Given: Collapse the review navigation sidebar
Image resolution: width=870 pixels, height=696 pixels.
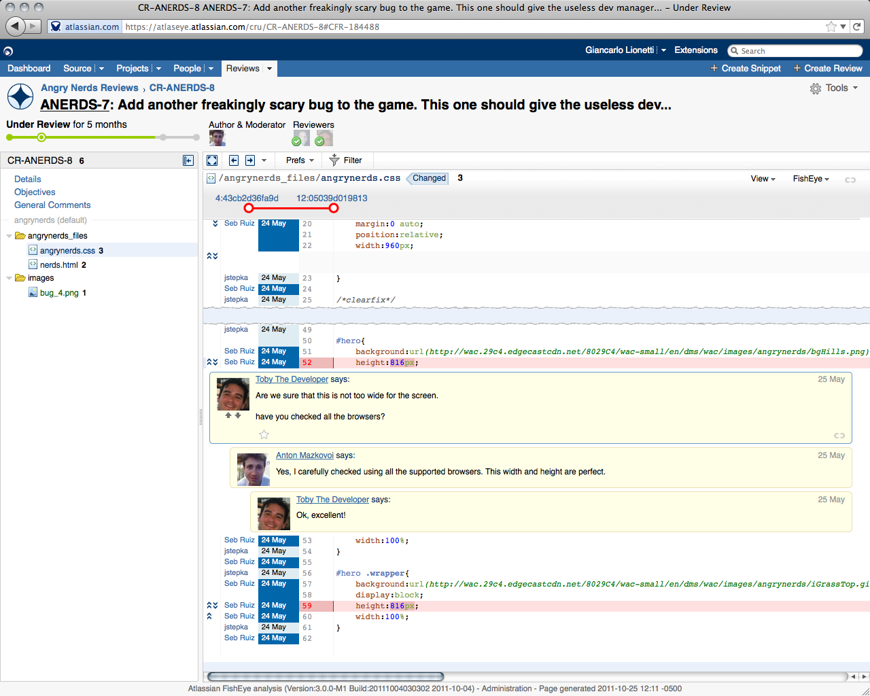Looking at the screenshot, I should click(x=188, y=160).
